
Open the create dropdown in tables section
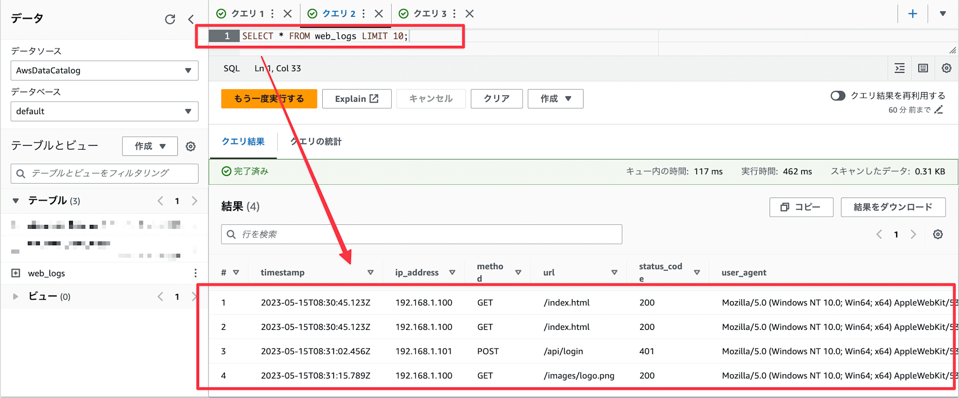pyautogui.click(x=150, y=146)
